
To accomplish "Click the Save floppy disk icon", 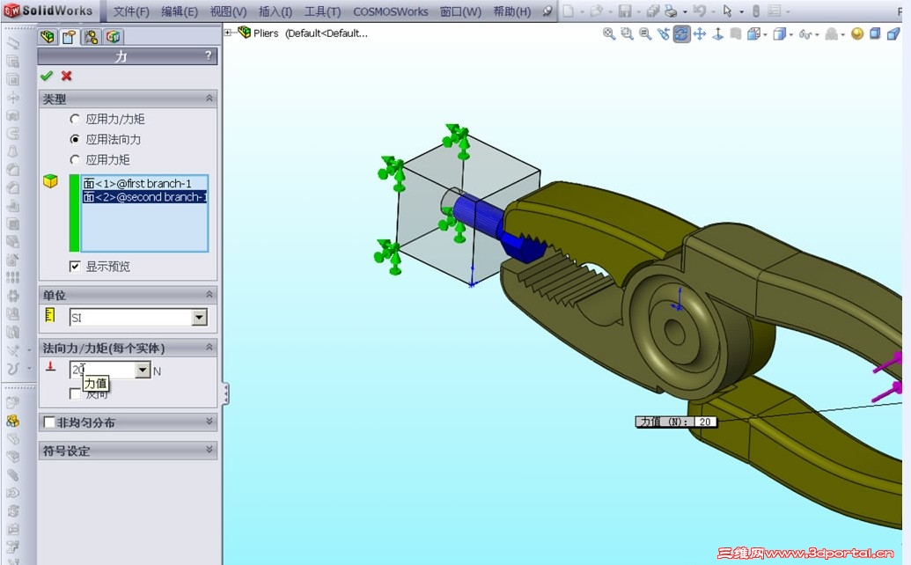I will pyautogui.click(x=625, y=11).
